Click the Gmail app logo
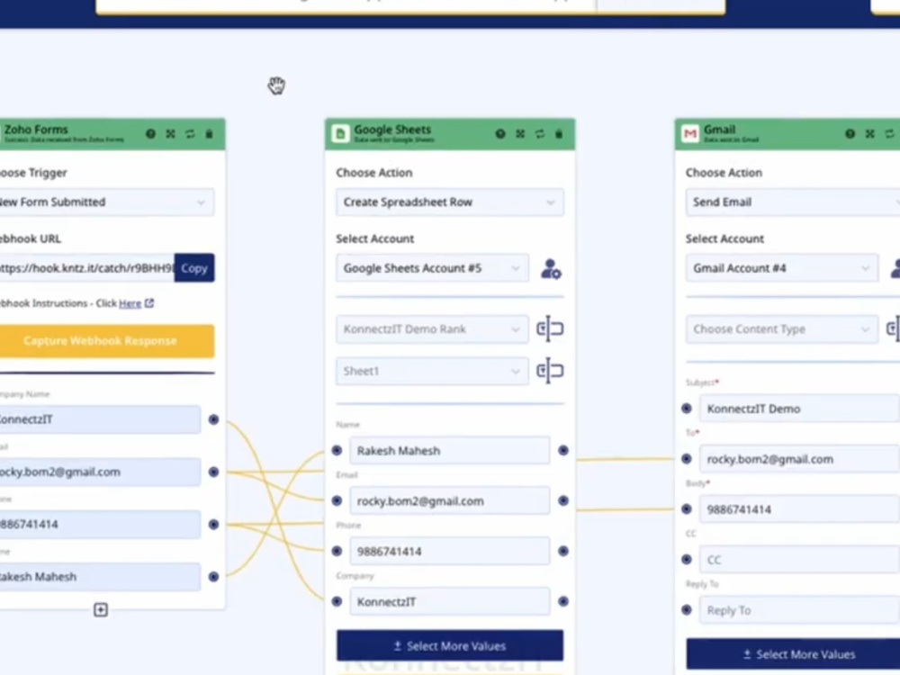This screenshot has width=900, height=675. [690, 134]
